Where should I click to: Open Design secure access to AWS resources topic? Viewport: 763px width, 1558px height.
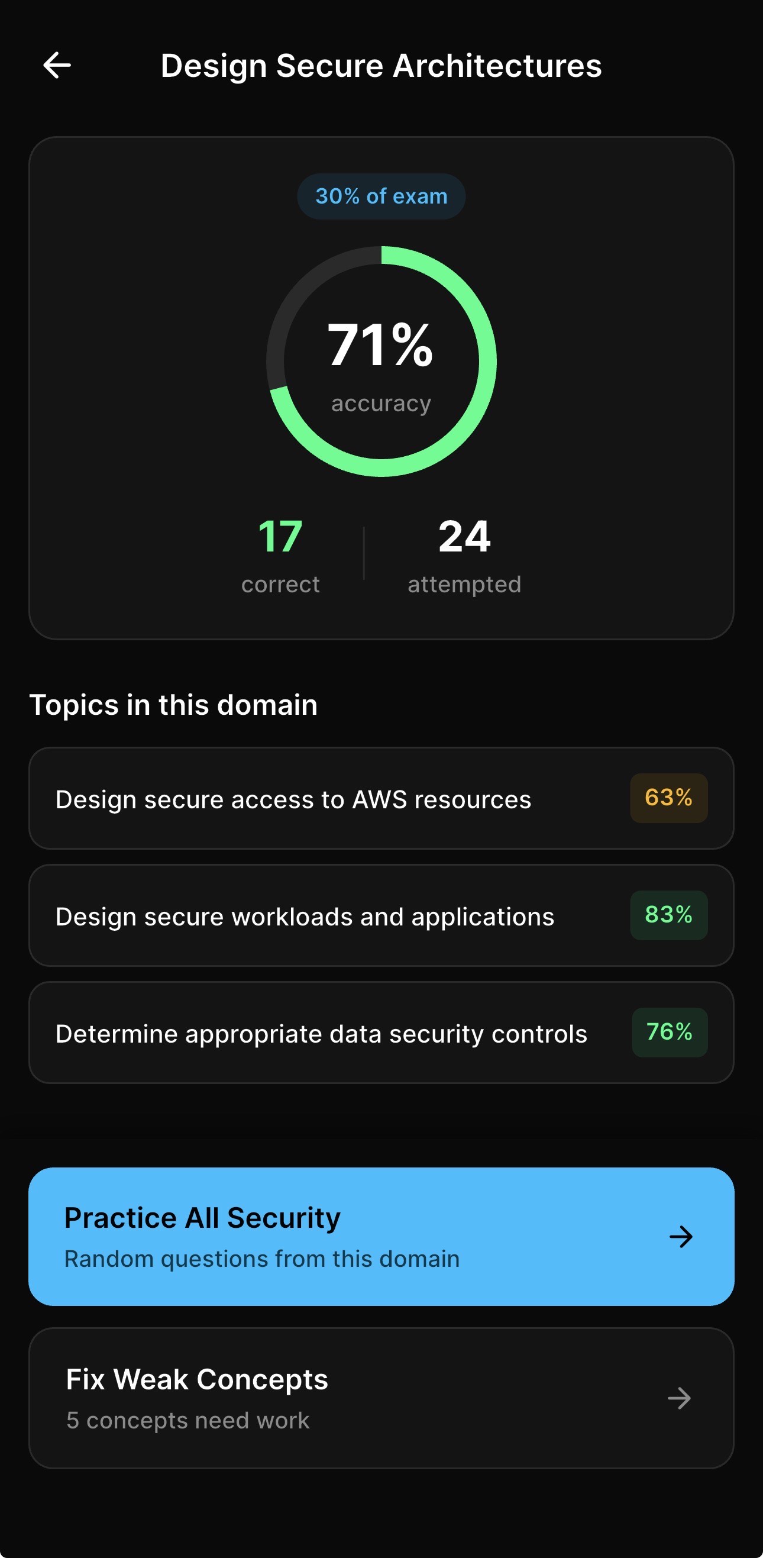click(x=381, y=798)
